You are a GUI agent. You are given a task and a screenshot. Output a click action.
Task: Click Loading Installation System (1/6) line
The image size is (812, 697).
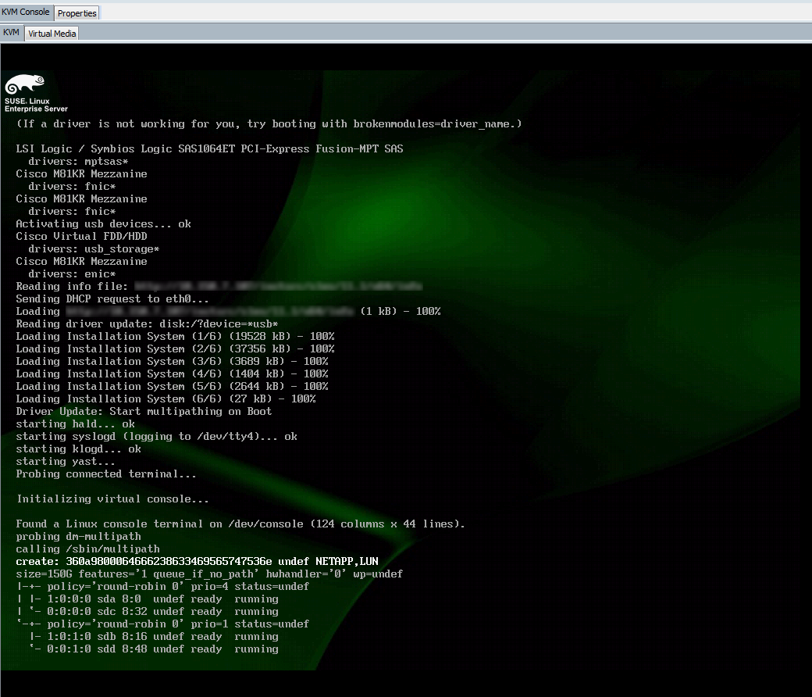click(x=175, y=336)
